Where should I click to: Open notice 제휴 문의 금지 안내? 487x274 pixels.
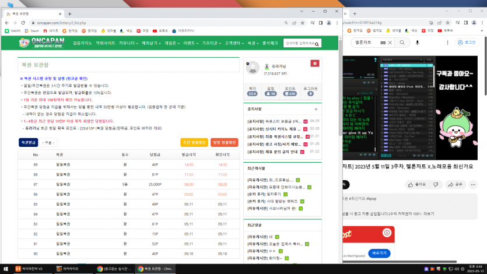coord(272,152)
